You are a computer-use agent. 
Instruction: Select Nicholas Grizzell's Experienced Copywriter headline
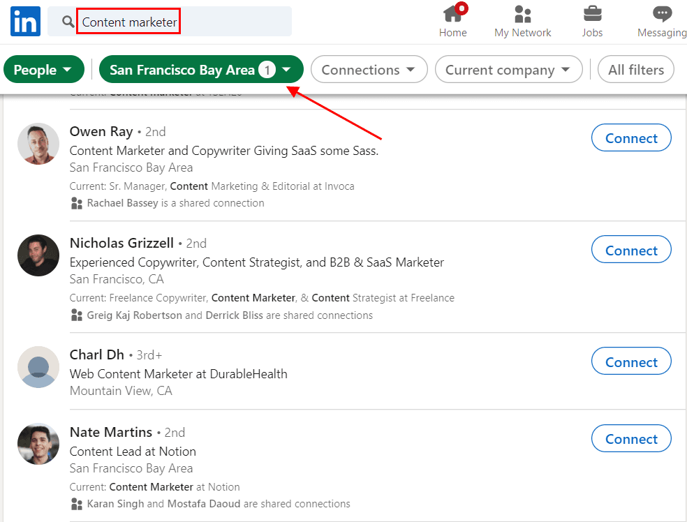pos(257,262)
